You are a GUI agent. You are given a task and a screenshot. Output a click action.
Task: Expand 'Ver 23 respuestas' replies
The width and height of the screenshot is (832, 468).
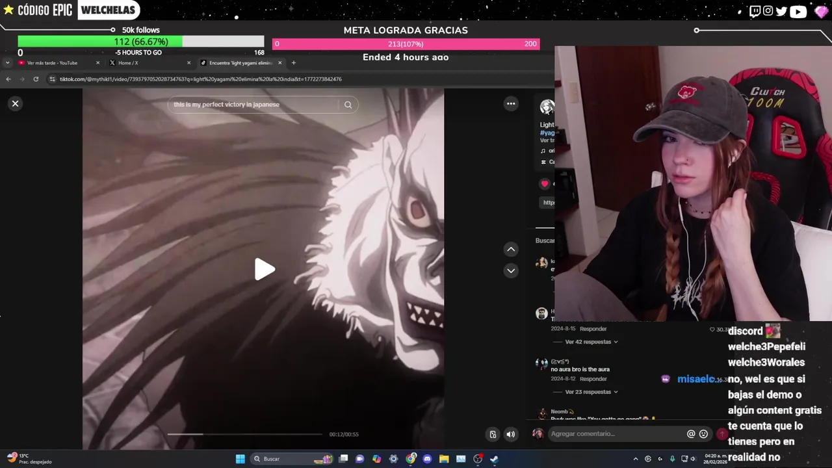tap(591, 392)
